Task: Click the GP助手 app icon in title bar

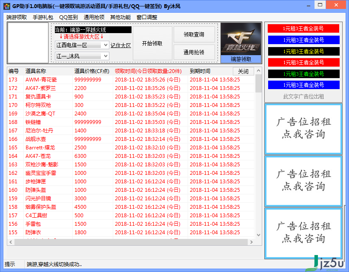Action: (x=7, y=6)
